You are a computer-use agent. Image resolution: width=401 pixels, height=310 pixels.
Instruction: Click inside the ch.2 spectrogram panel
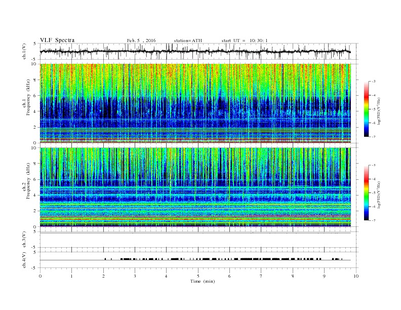point(195,187)
